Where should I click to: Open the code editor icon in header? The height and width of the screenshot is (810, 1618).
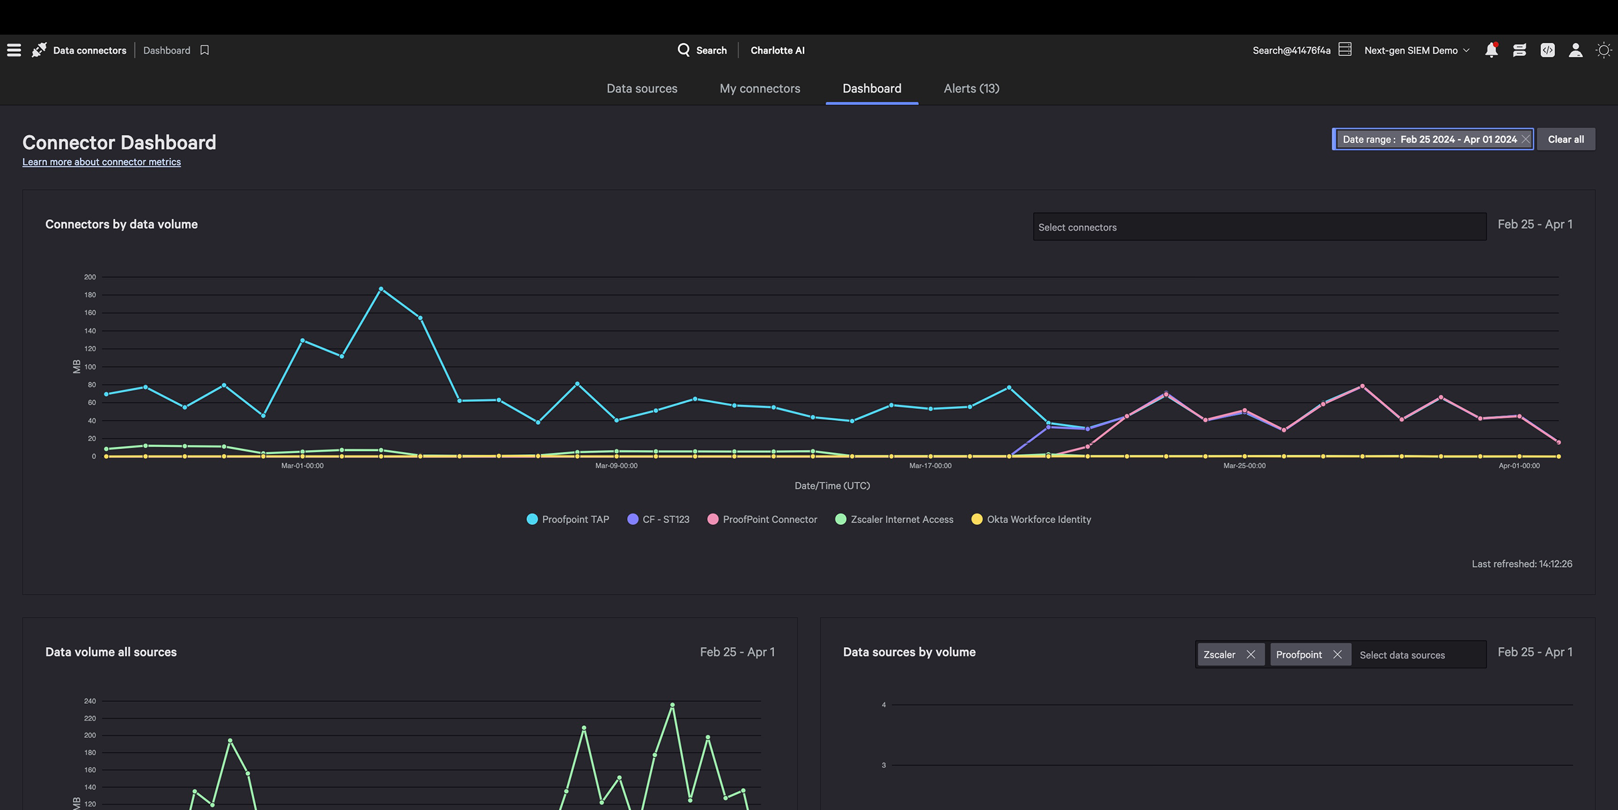coord(1547,50)
